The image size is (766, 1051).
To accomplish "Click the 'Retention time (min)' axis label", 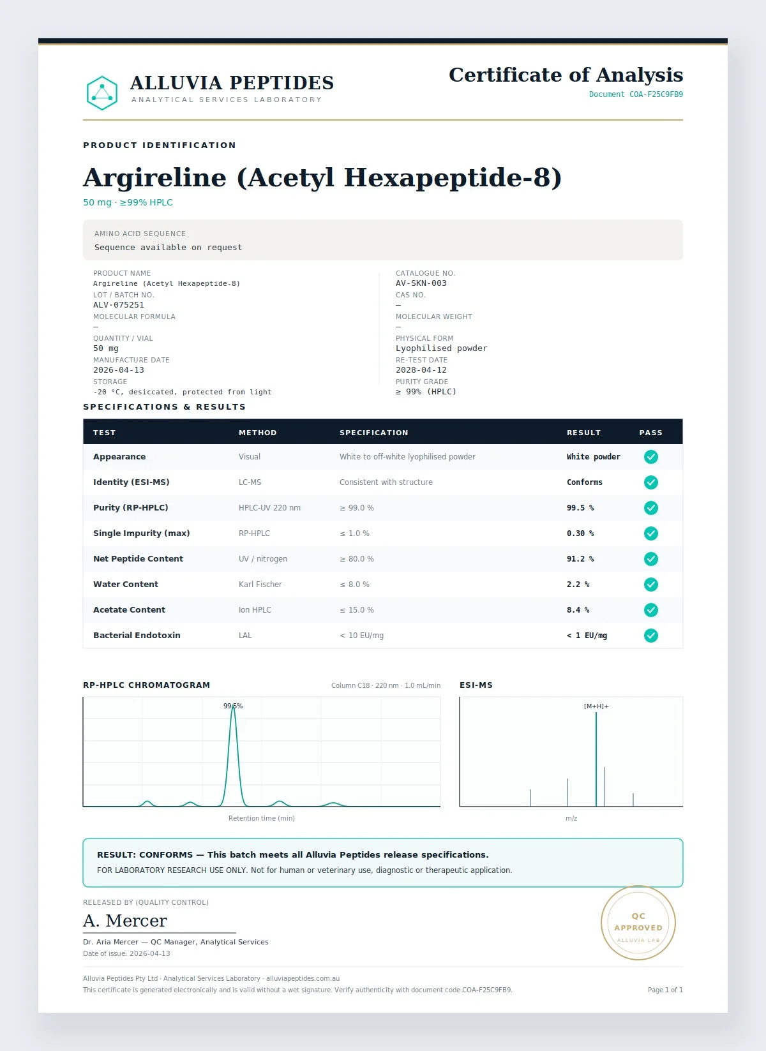I will click(262, 818).
